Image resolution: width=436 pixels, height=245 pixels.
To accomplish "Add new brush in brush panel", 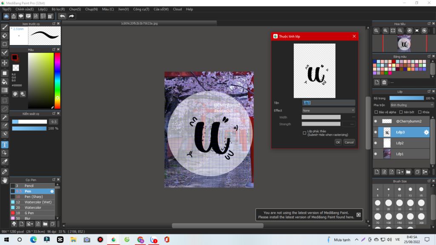I will point(21,224).
